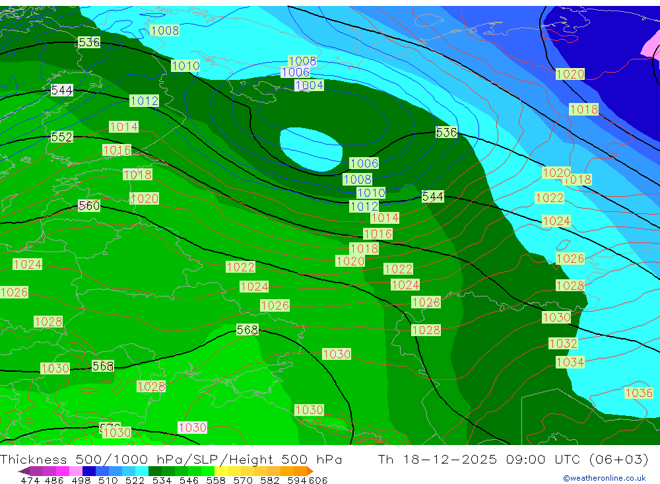The height and width of the screenshot is (484, 660).
Task: Click the 1010 label between 1008 and 1012
Action: [x=371, y=193]
